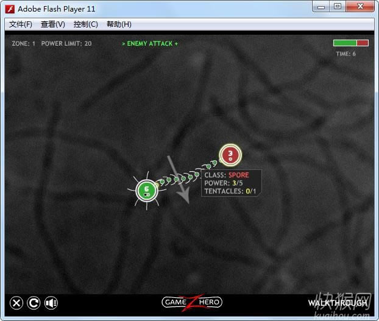This screenshot has height=321, width=379.
Task: Click the green cell with power 6
Action: click(x=146, y=190)
